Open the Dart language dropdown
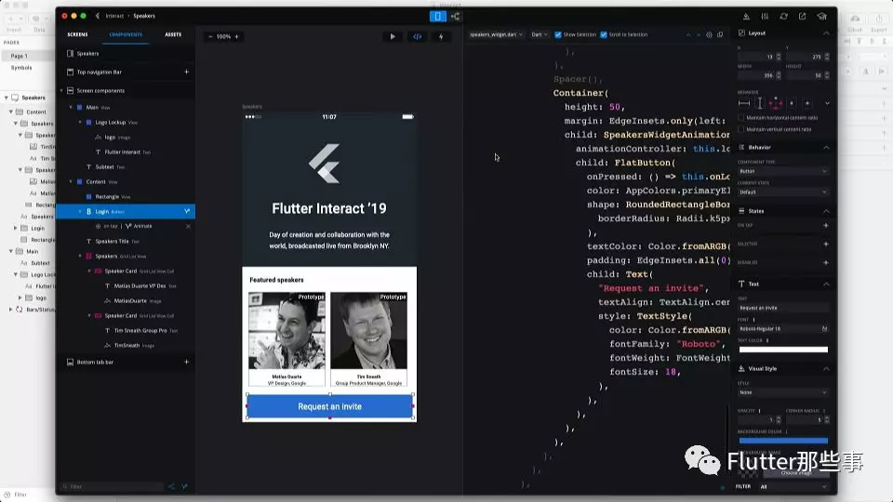Screen dimensions: 893x502 click(540, 34)
